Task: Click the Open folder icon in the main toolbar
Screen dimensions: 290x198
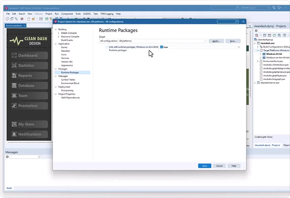Action: click(33, 19)
